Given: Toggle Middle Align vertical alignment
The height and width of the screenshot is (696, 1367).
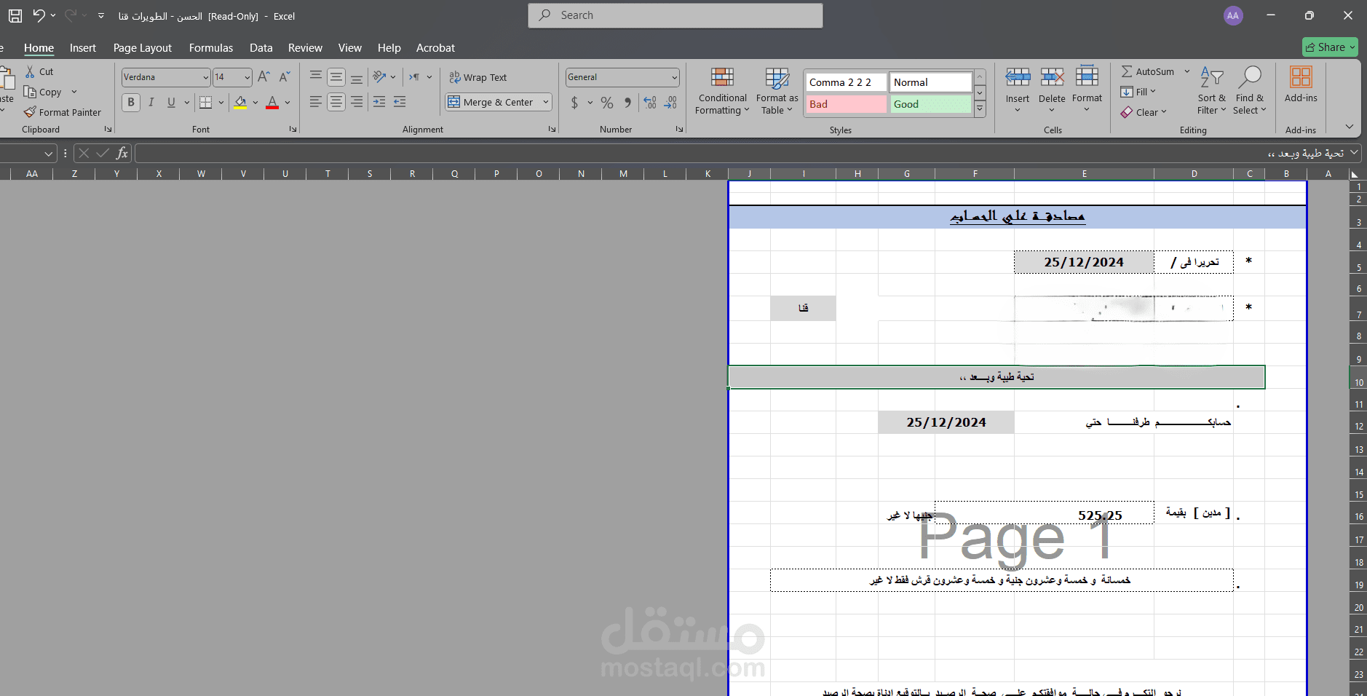Looking at the screenshot, I should click(336, 76).
